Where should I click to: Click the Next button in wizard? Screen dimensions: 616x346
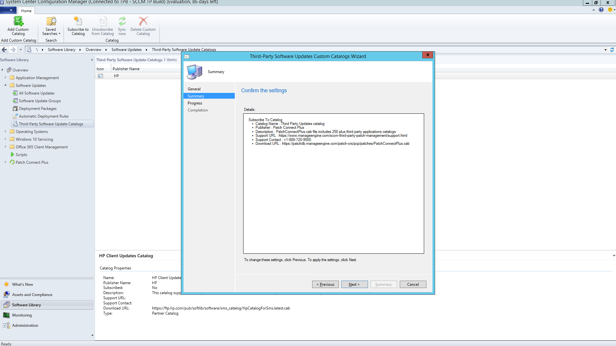tap(354, 284)
